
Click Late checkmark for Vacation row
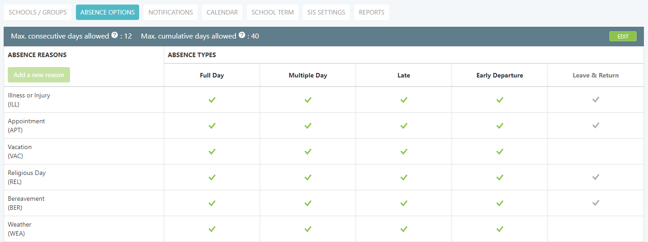tap(404, 151)
